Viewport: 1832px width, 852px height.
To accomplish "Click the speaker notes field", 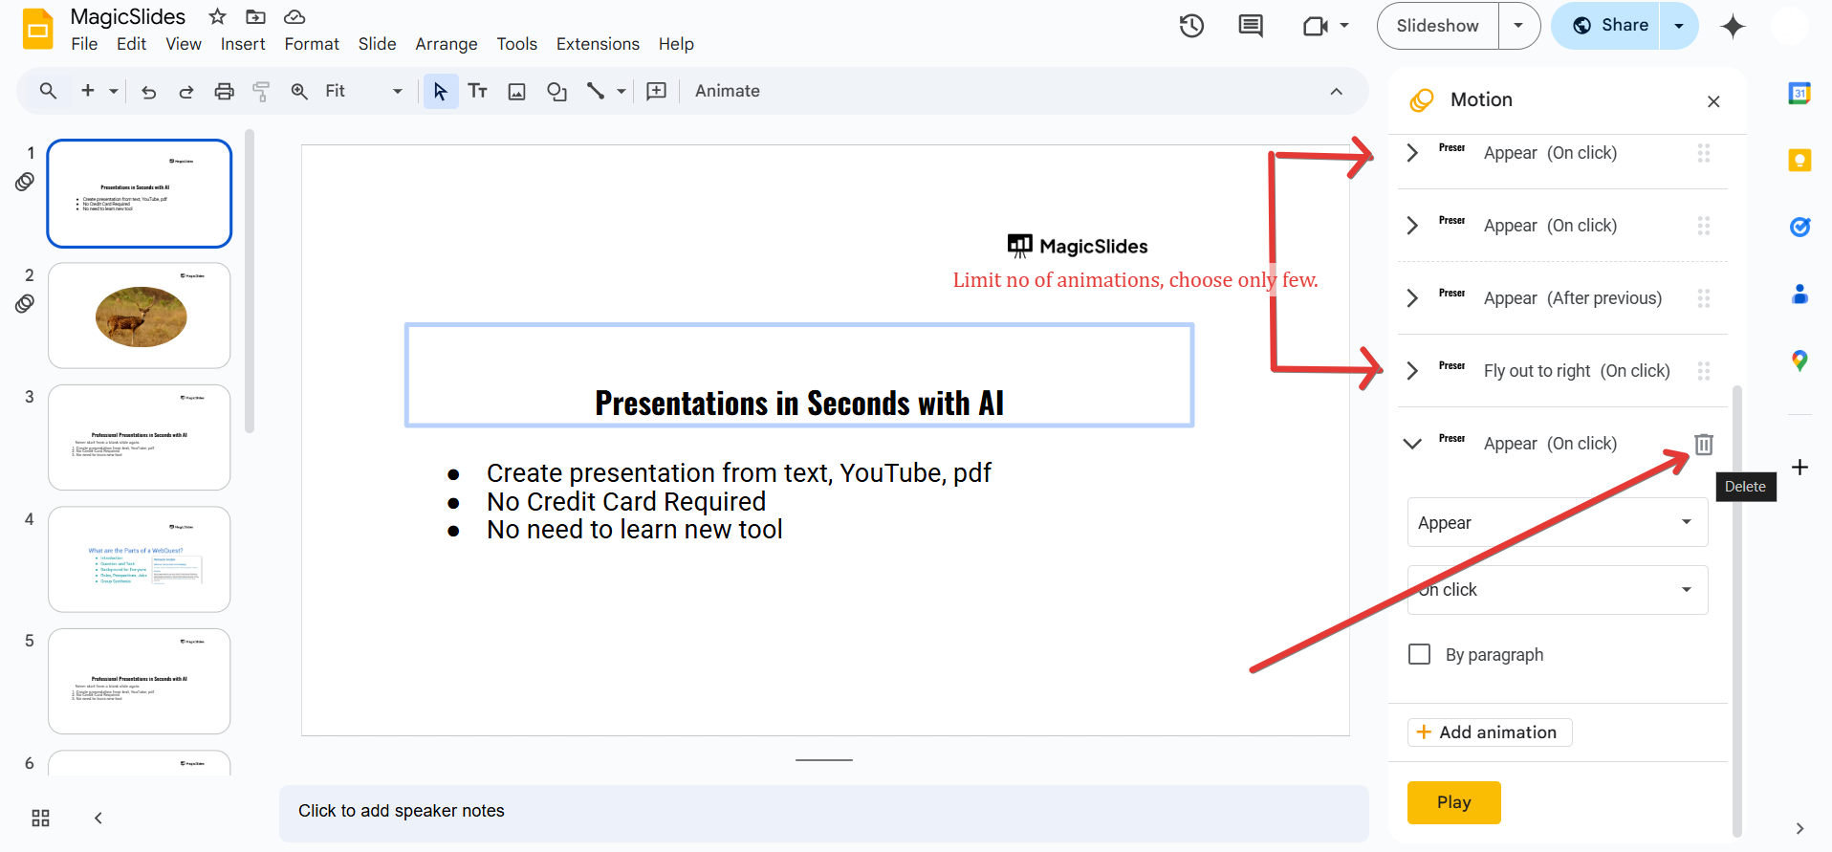I will tap(823, 813).
